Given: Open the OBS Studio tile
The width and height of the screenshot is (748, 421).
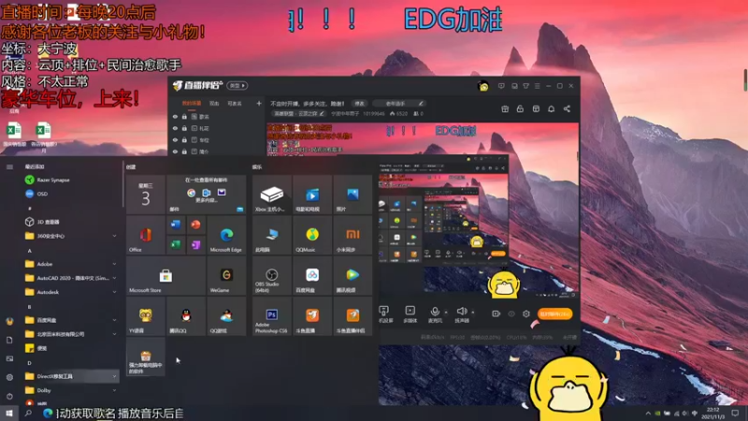Looking at the screenshot, I should click(x=272, y=275).
